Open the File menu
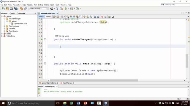This screenshot has width=190, height=106. pos(2,5)
